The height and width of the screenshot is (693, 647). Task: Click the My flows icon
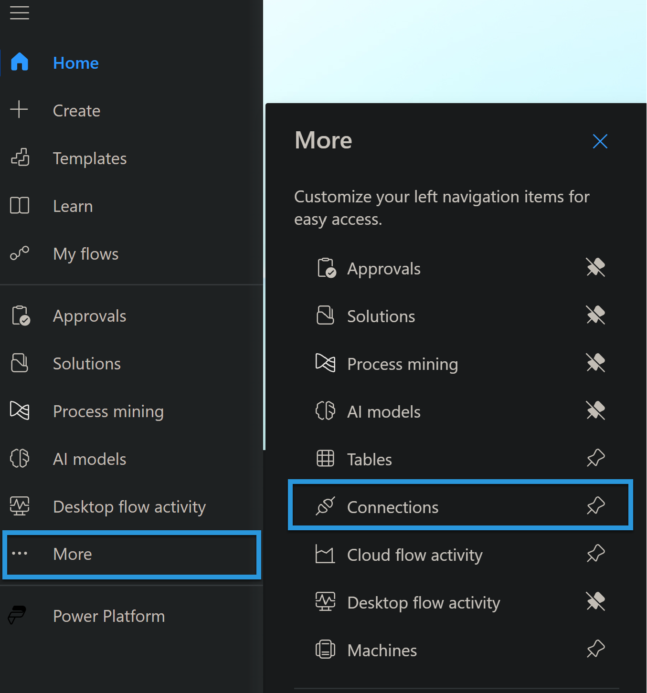pos(20,253)
